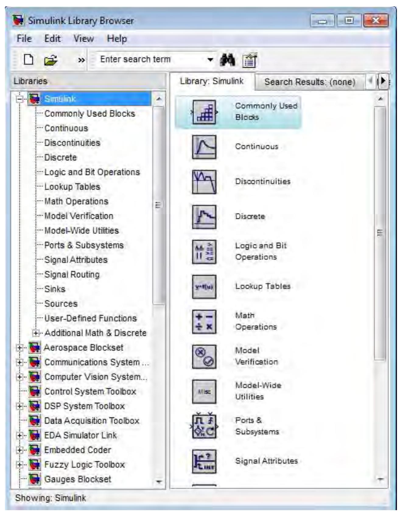Image resolution: width=400 pixels, height=512 pixels.
Task: Select Sources in the library tree
Action: [x=61, y=304]
